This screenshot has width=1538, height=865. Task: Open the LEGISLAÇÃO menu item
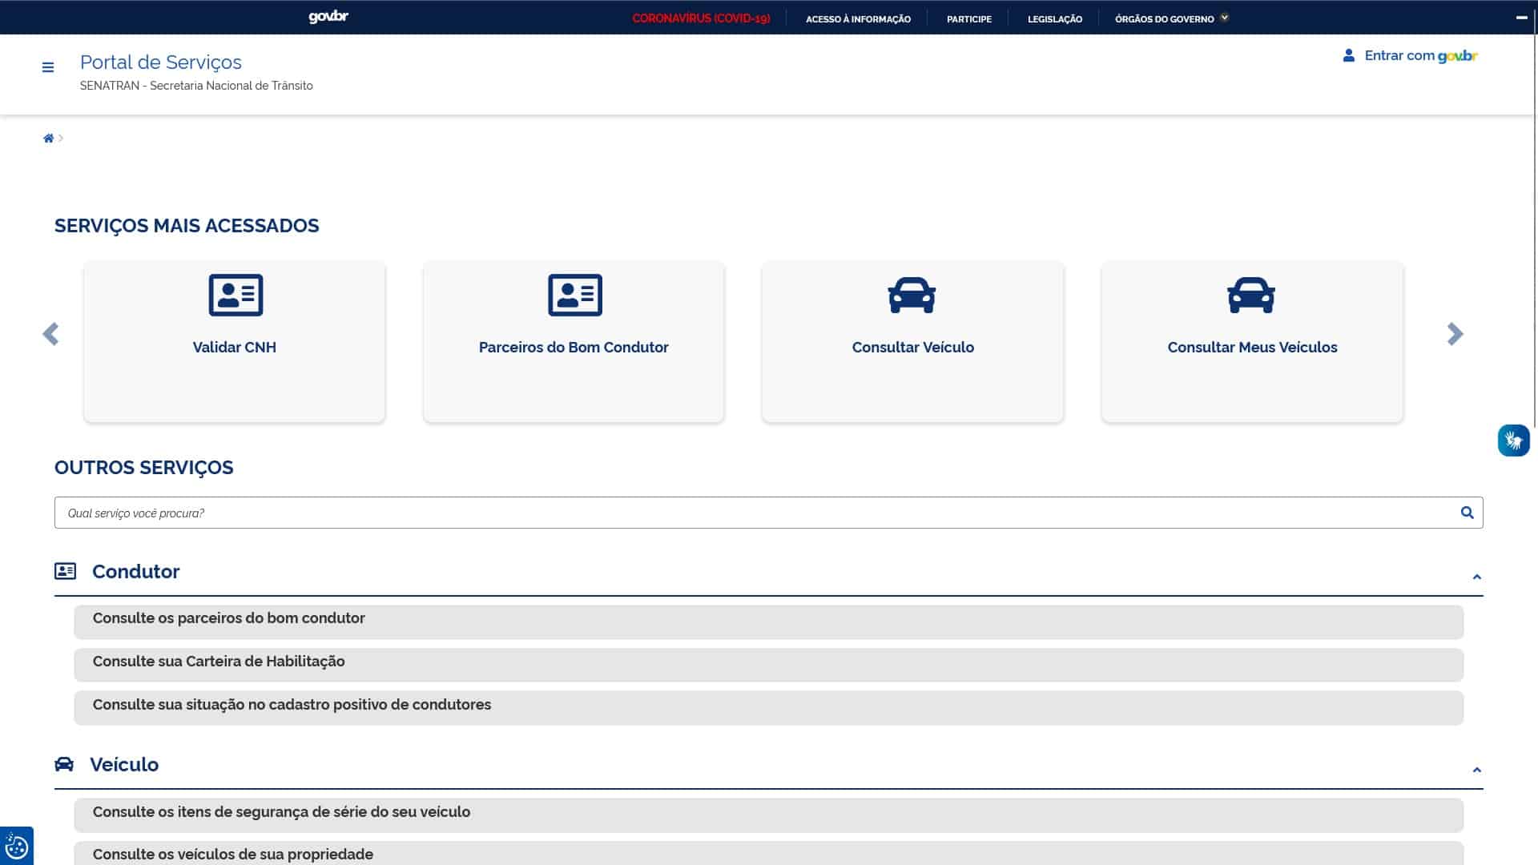tap(1055, 18)
